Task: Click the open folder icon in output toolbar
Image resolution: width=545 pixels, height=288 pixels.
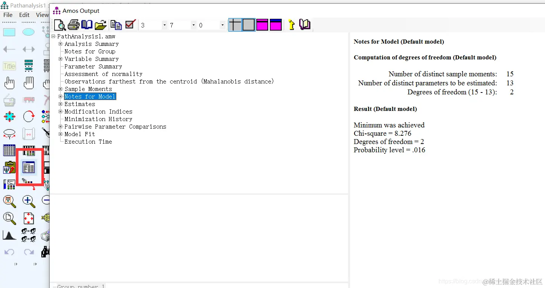Action: click(x=100, y=25)
